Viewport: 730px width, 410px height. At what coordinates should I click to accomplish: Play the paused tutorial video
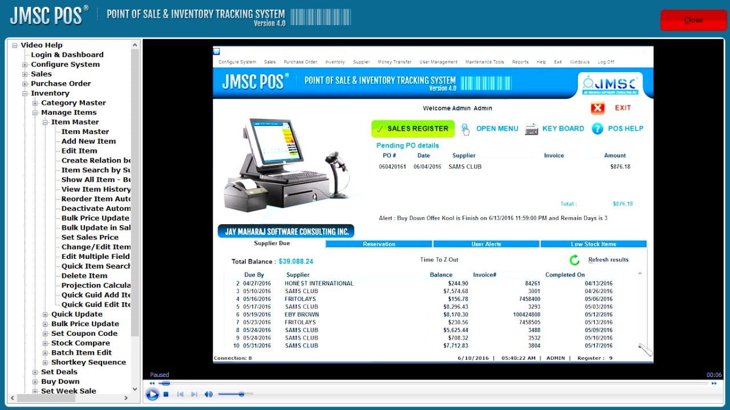pos(152,394)
